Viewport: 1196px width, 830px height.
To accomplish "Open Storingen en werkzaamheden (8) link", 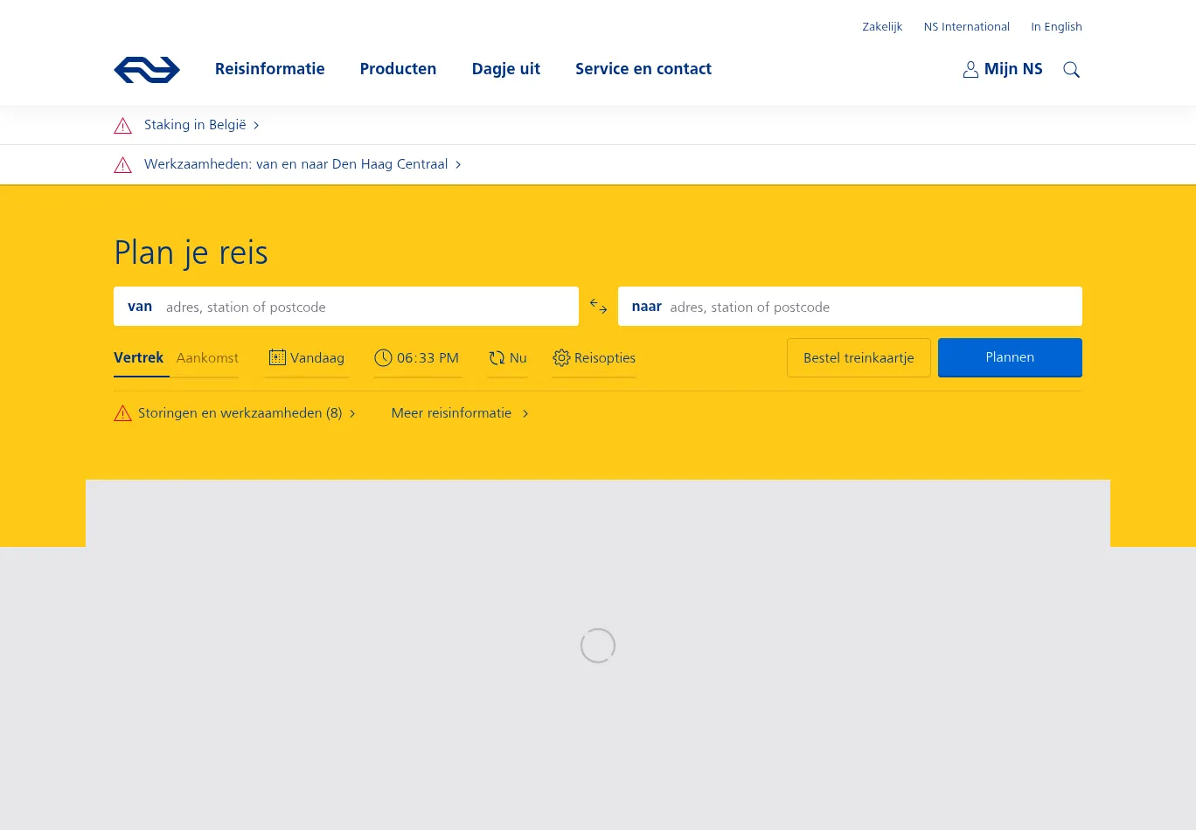I will pos(240,413).
